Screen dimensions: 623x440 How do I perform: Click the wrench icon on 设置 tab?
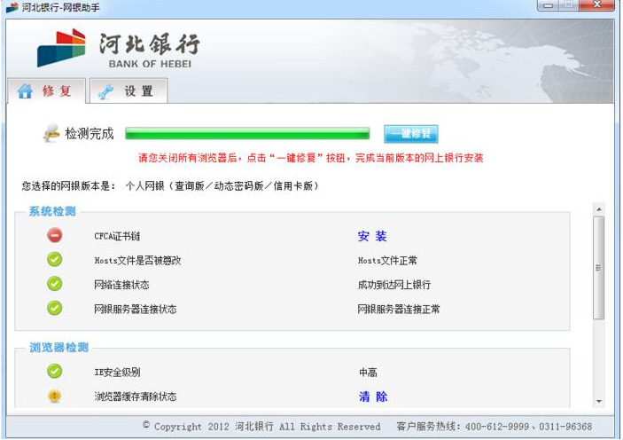(x=105, y=92)
